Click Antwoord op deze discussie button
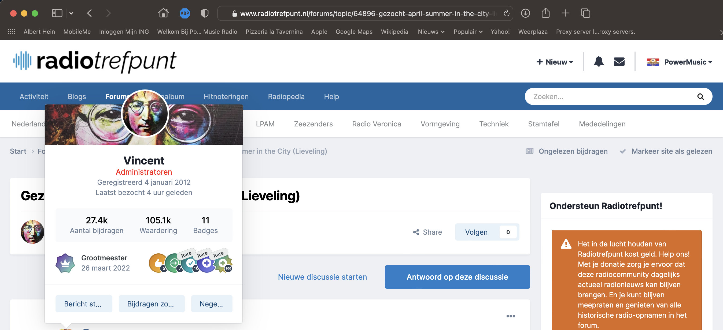The height and width of the screenshot is (330, 723). click(457, 277)
